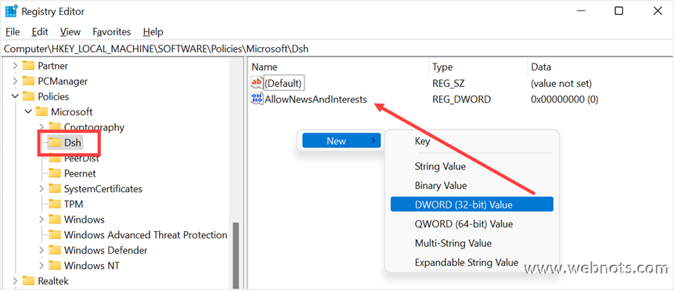Select the Dsh folder icon
Image resolution: width=674 pixels, height=290 pixels.
point(54,143)
